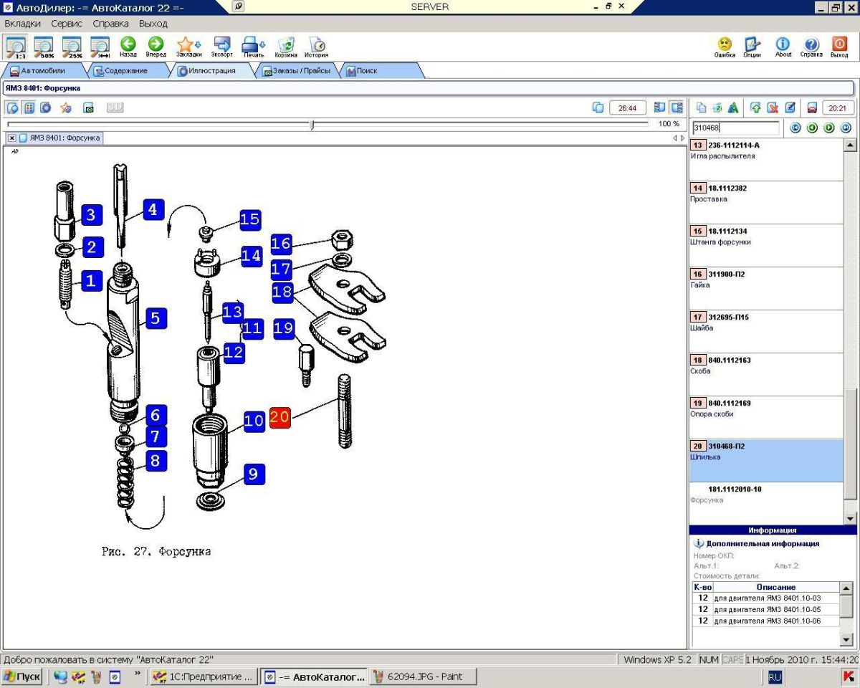The width and height of the screenshot is (860, 688).
Task: Click the font letters icon in parts toolbar
Action: click(733, 107)
